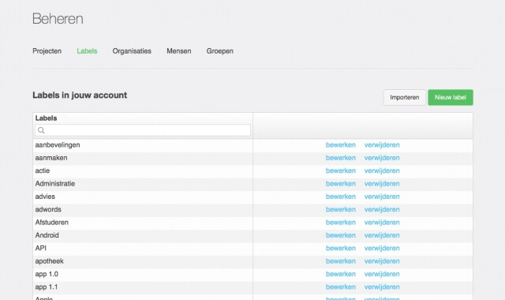505x300 pixels.
Task: Open bewerken for adwords
Action: (x=341, y=209)
